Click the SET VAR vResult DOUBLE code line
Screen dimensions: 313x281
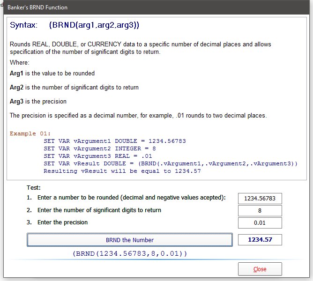click(171, 163)
